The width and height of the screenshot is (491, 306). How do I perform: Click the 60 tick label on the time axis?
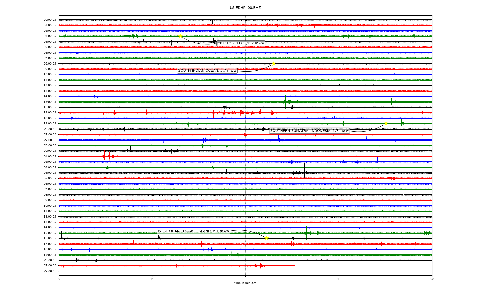click(x=432, y=279)
